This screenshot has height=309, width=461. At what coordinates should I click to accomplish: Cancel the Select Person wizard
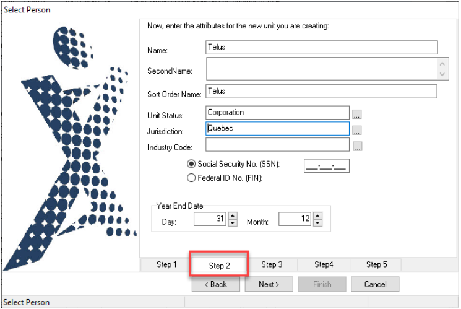pyautogui.click(x=375, y=284)
